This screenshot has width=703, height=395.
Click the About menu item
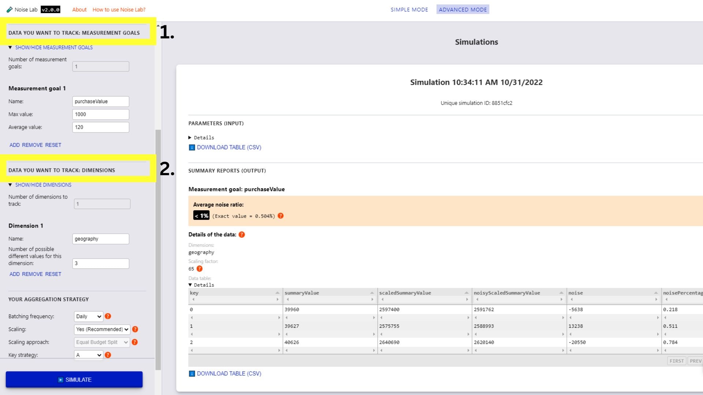click(79, 9)
